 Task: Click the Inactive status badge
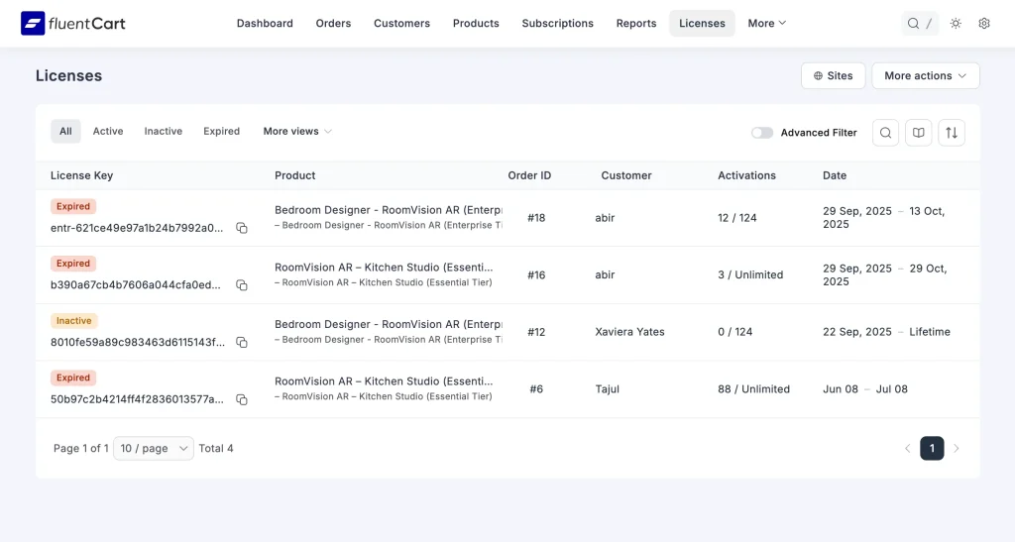[73, 321]
